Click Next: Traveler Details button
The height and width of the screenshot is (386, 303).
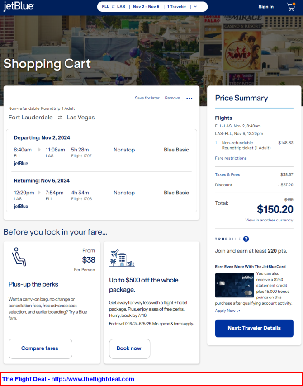[254, 328]
